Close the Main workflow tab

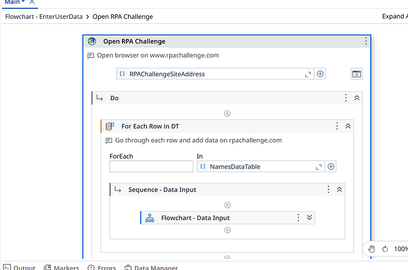32,2
